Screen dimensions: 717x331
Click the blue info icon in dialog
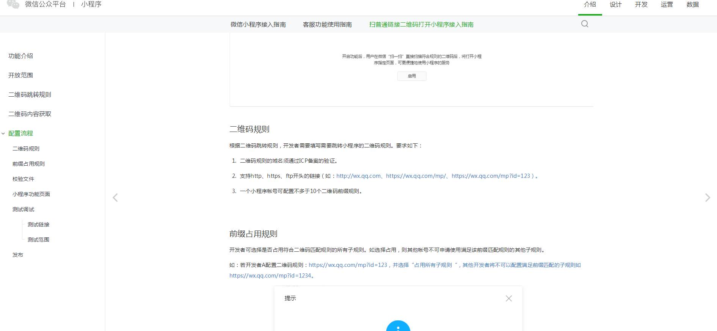[398, 326]
